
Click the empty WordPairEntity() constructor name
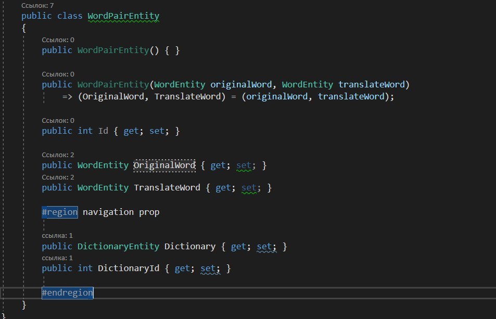pos(113,50)
